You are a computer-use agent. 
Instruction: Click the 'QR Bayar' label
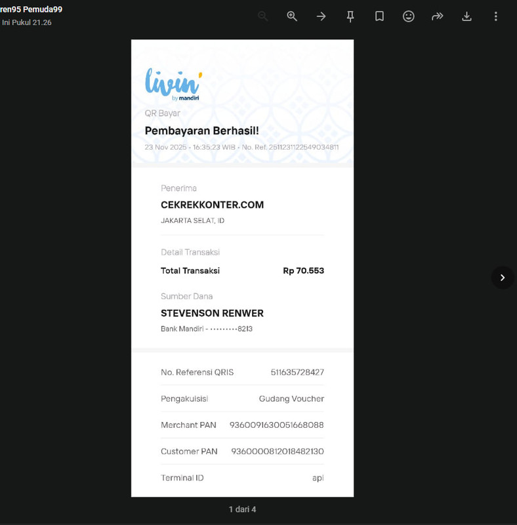click(x=163, y=113)
